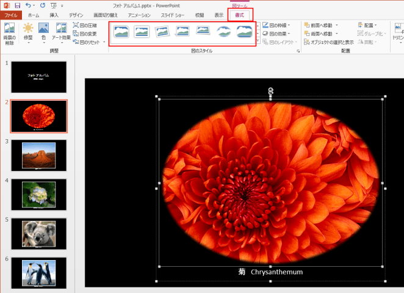Screen dimensions: 404x293
Task: Click the Remove Background (背景の削除) icon
Action: click(9, 28)
